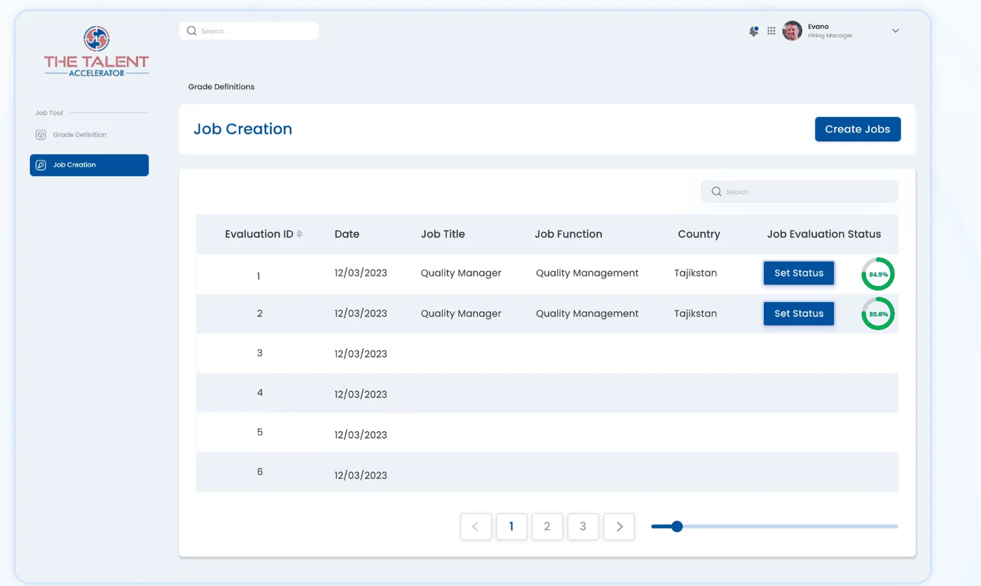Click the Talent Accelerator logo
981x586 pixels.
[97, 51]
